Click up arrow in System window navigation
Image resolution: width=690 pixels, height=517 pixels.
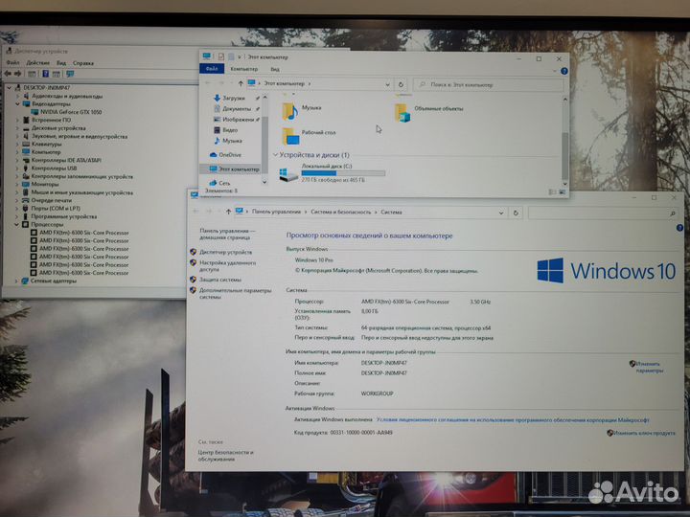click(228, 212)
